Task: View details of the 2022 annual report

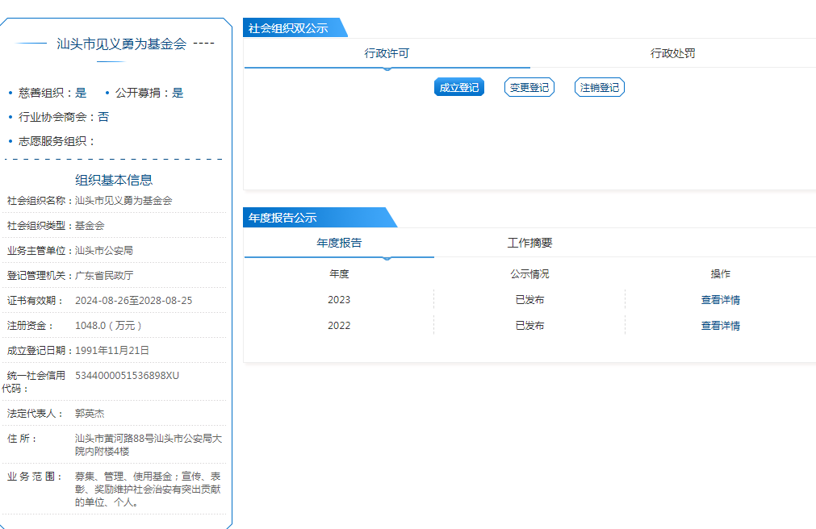Action: pos(720,326)
